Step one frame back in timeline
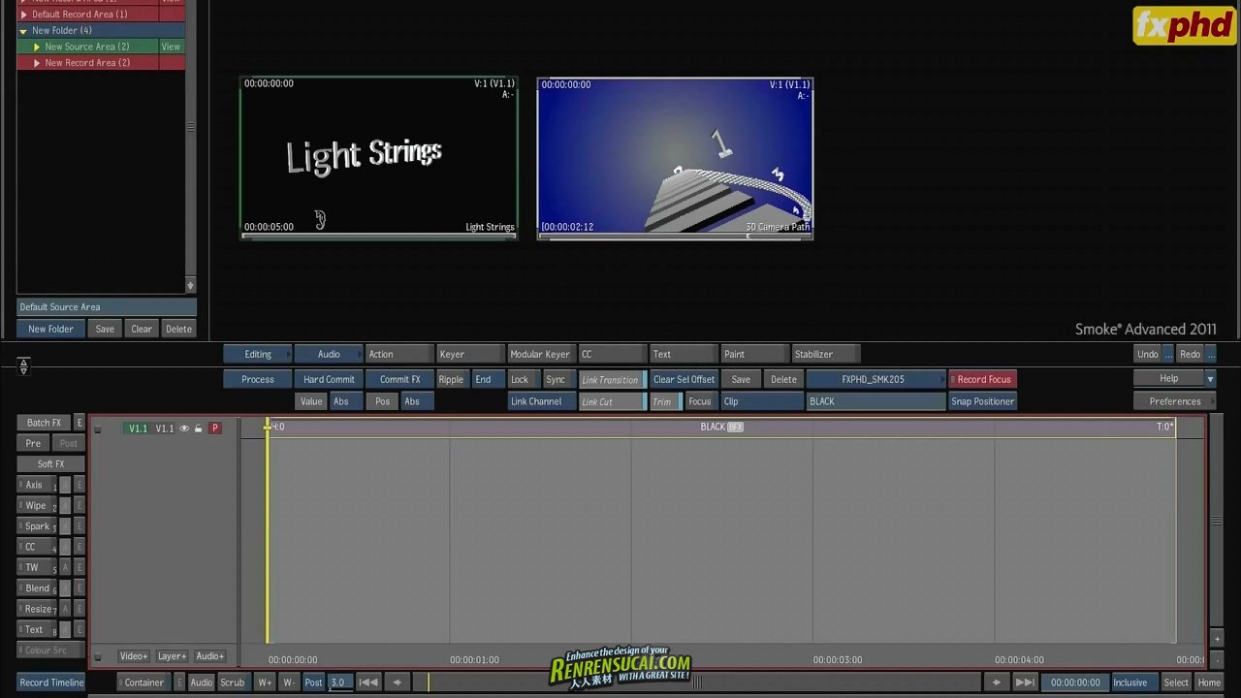This screenshot has height=698, width=1241. (x=397, y=682)
